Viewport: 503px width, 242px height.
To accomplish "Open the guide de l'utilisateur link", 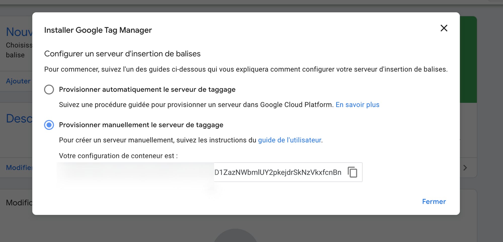I will click(290, 140).
